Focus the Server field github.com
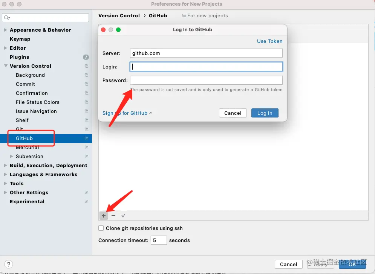 click(x=206, y=53)
